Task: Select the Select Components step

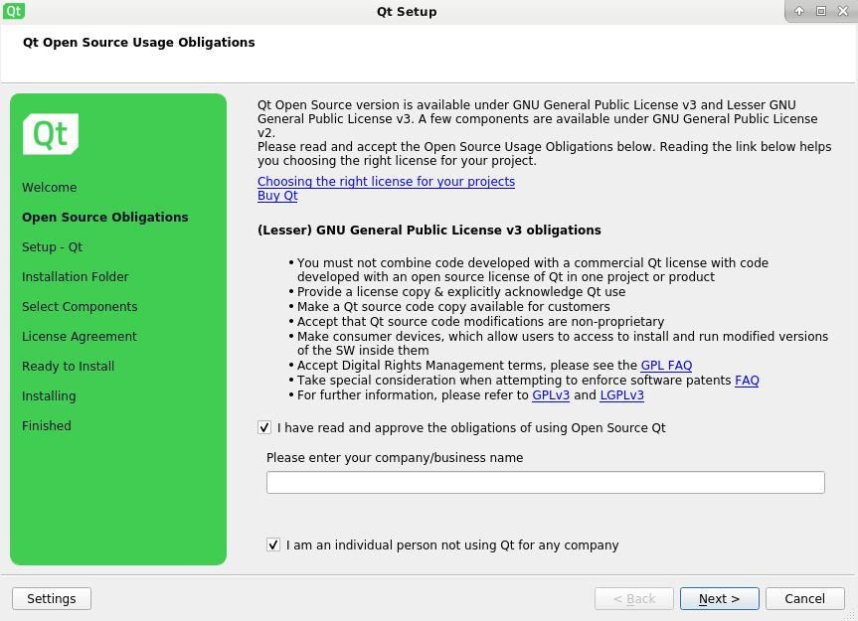Action: coord(80,307)
